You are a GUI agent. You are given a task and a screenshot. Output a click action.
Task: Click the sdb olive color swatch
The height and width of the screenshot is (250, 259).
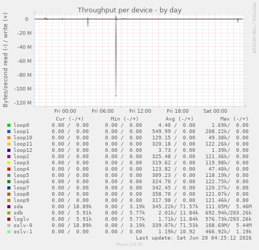click(x=9, y=213)
